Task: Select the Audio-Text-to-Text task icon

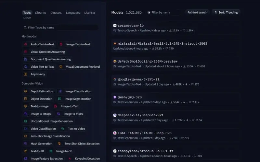Action: click(x=26, y=44)
